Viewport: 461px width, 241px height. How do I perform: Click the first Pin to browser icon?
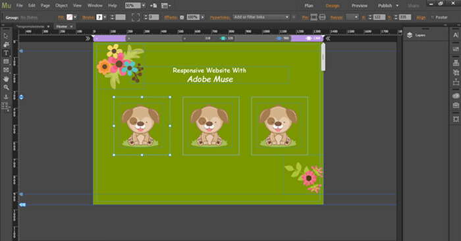(x=313, y=17)
